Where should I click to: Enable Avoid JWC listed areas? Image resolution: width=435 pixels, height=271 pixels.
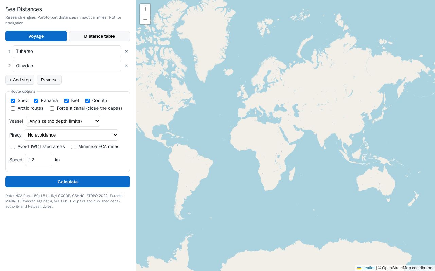(13, 147)
